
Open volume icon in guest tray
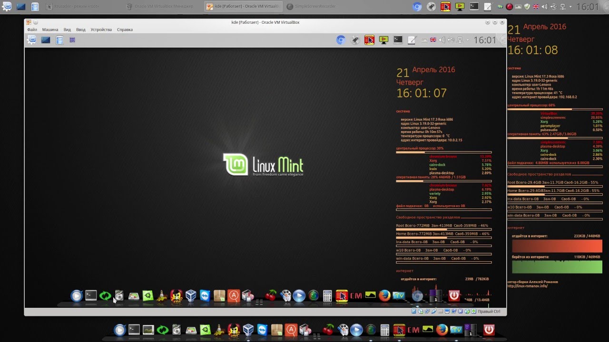442,40
